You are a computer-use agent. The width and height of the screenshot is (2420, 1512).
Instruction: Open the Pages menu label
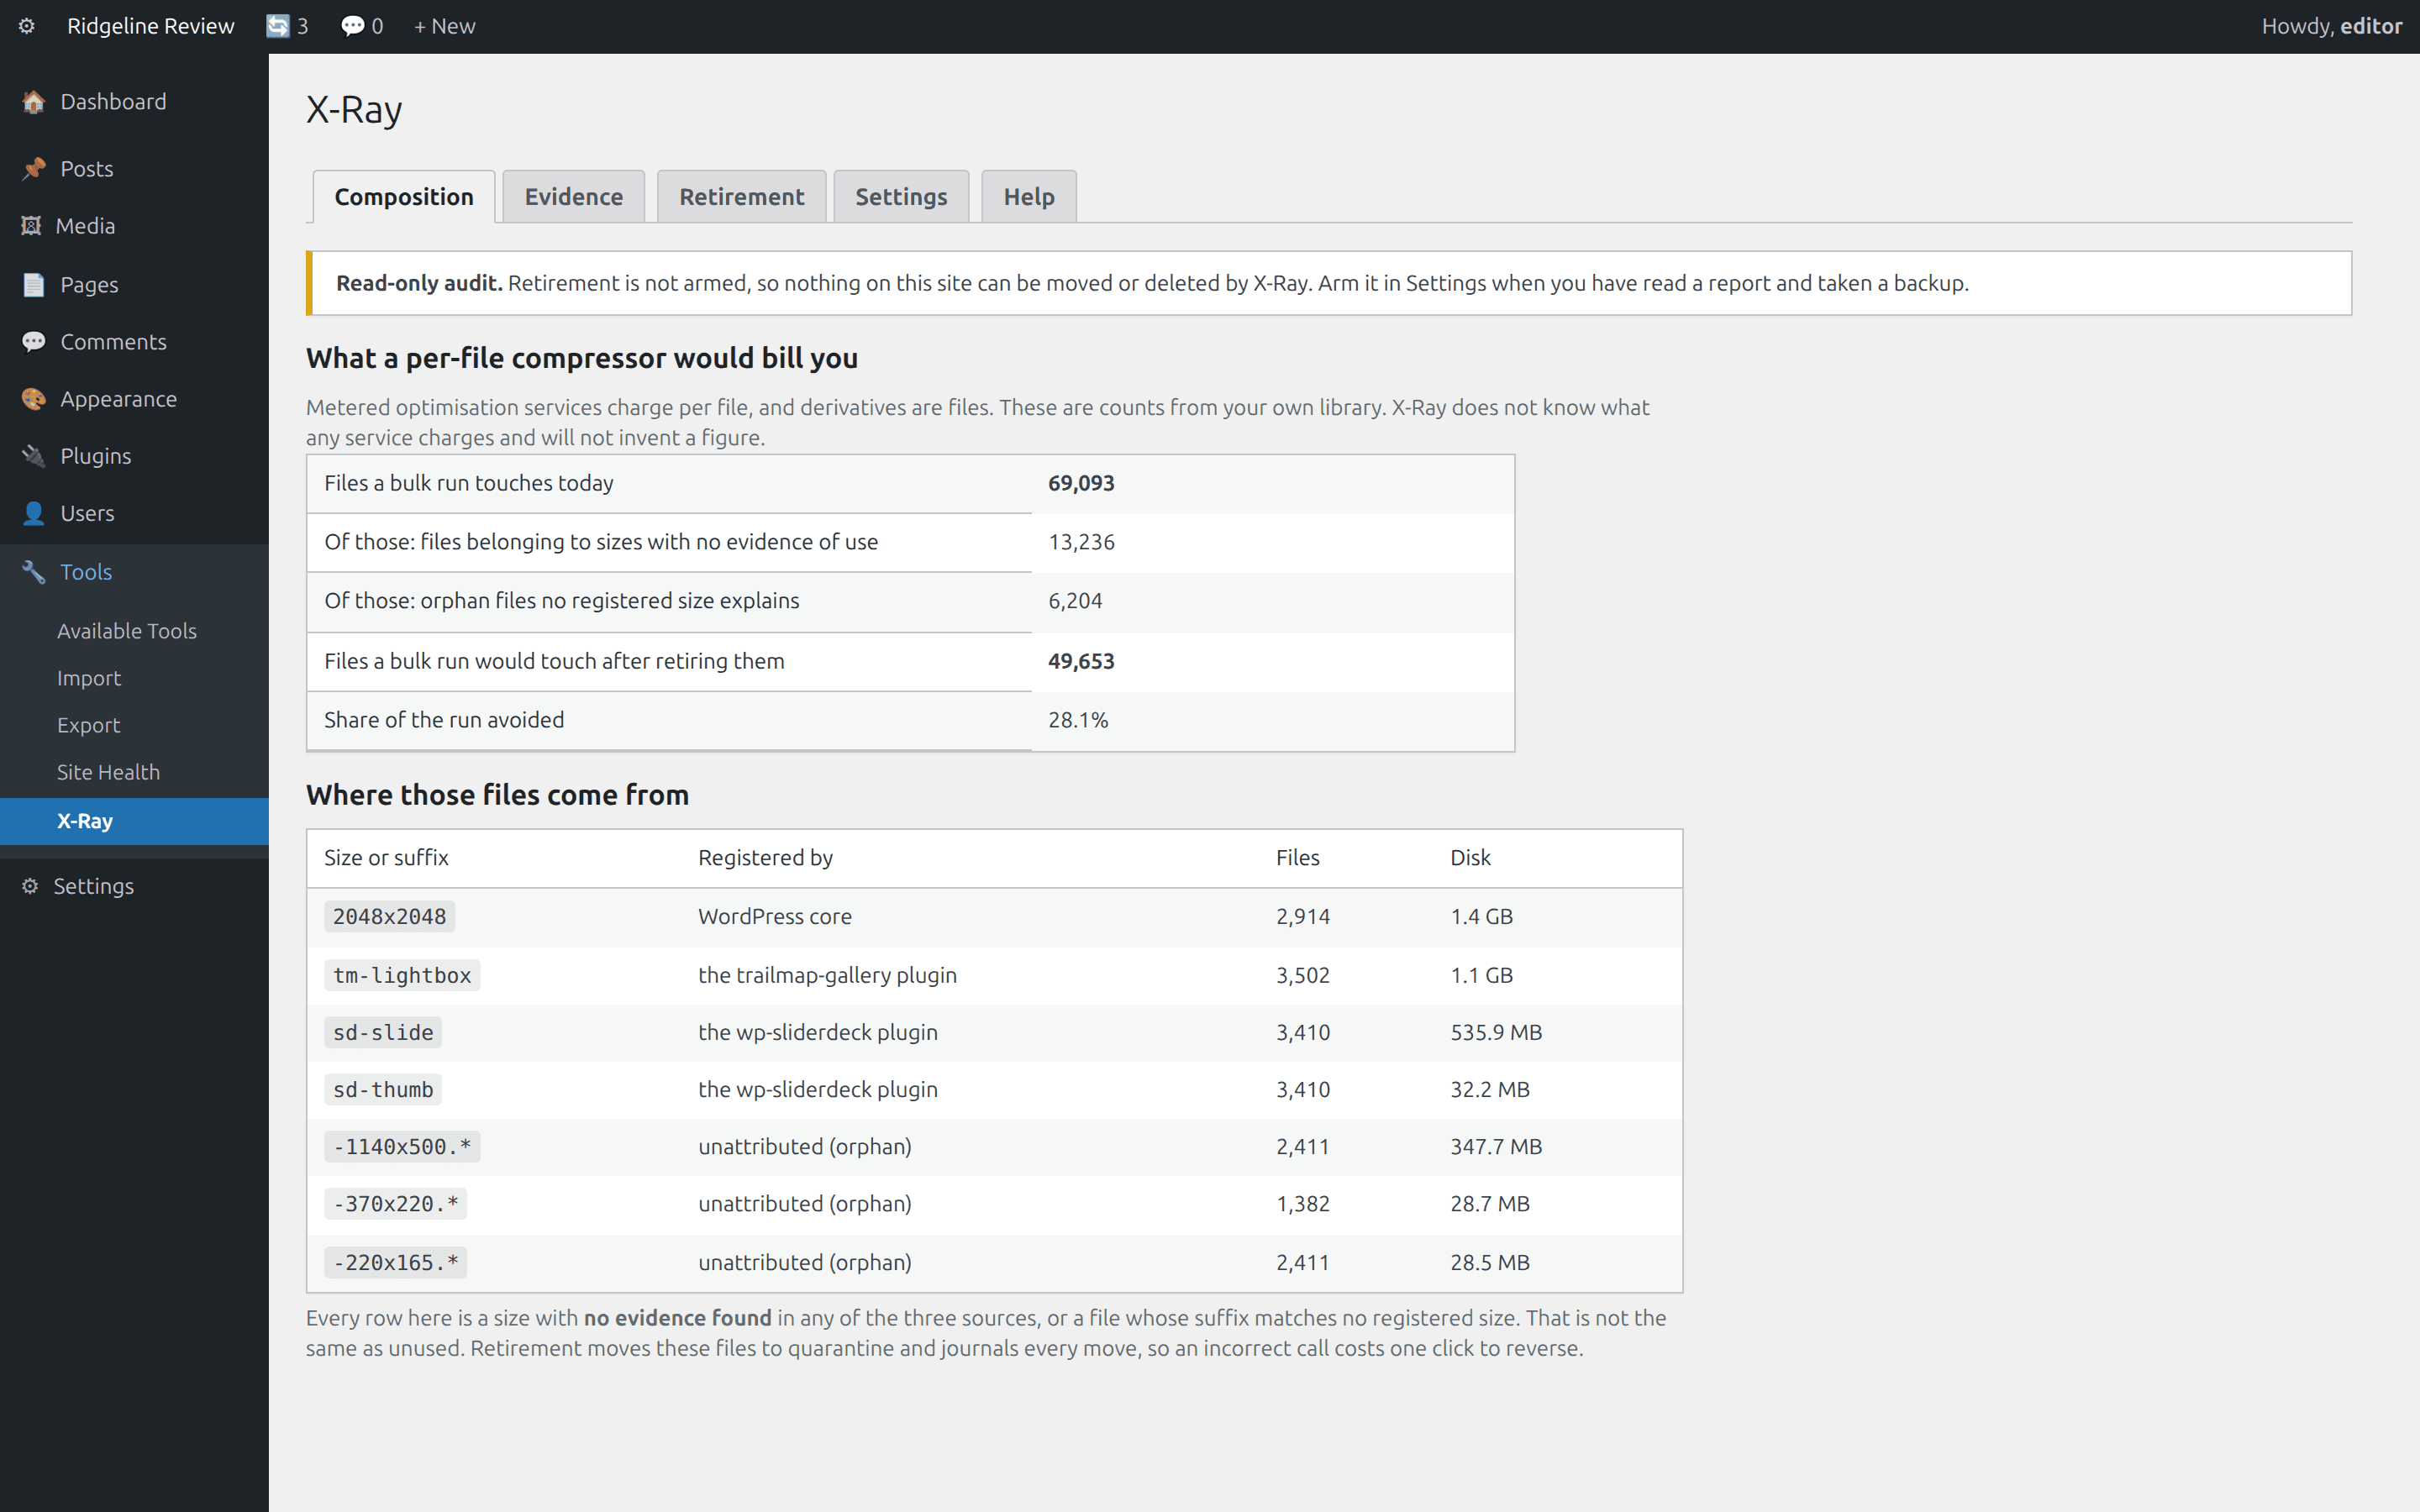click(89, 285)
